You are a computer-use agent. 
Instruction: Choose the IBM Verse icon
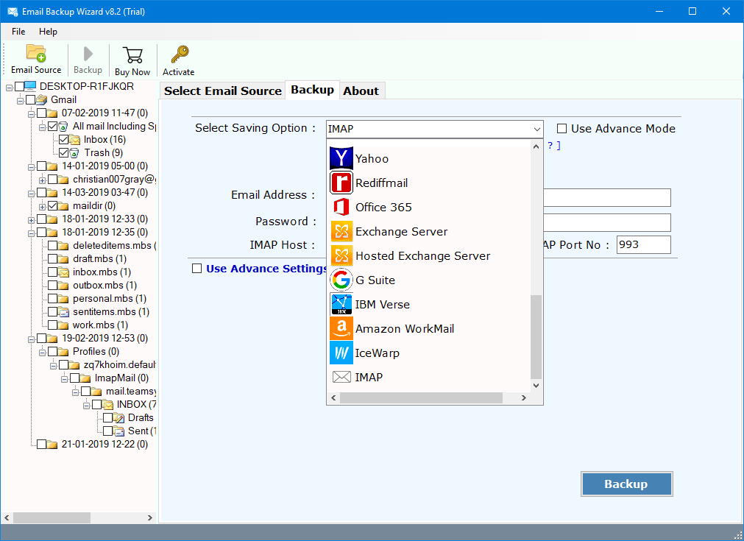click(x=341, y=304)
